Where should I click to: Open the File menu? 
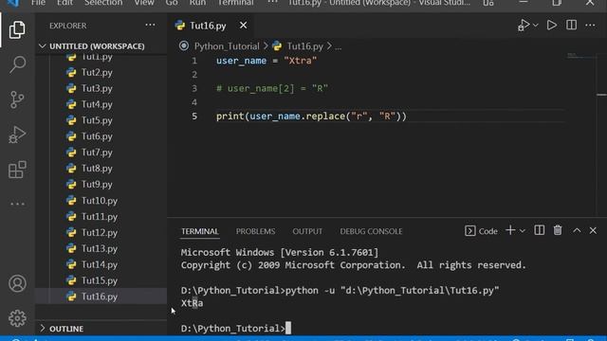(38, 3)
